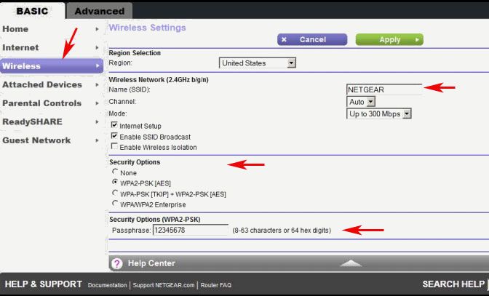Toggle the Internet Setup checkbox

point(114,125)
